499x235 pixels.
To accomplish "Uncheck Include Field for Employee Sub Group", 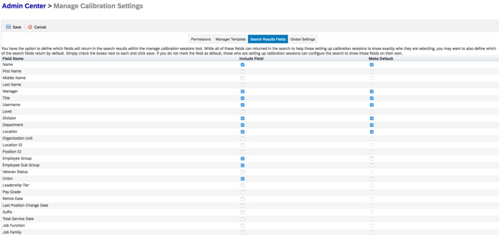I will (x=242, y=165).
